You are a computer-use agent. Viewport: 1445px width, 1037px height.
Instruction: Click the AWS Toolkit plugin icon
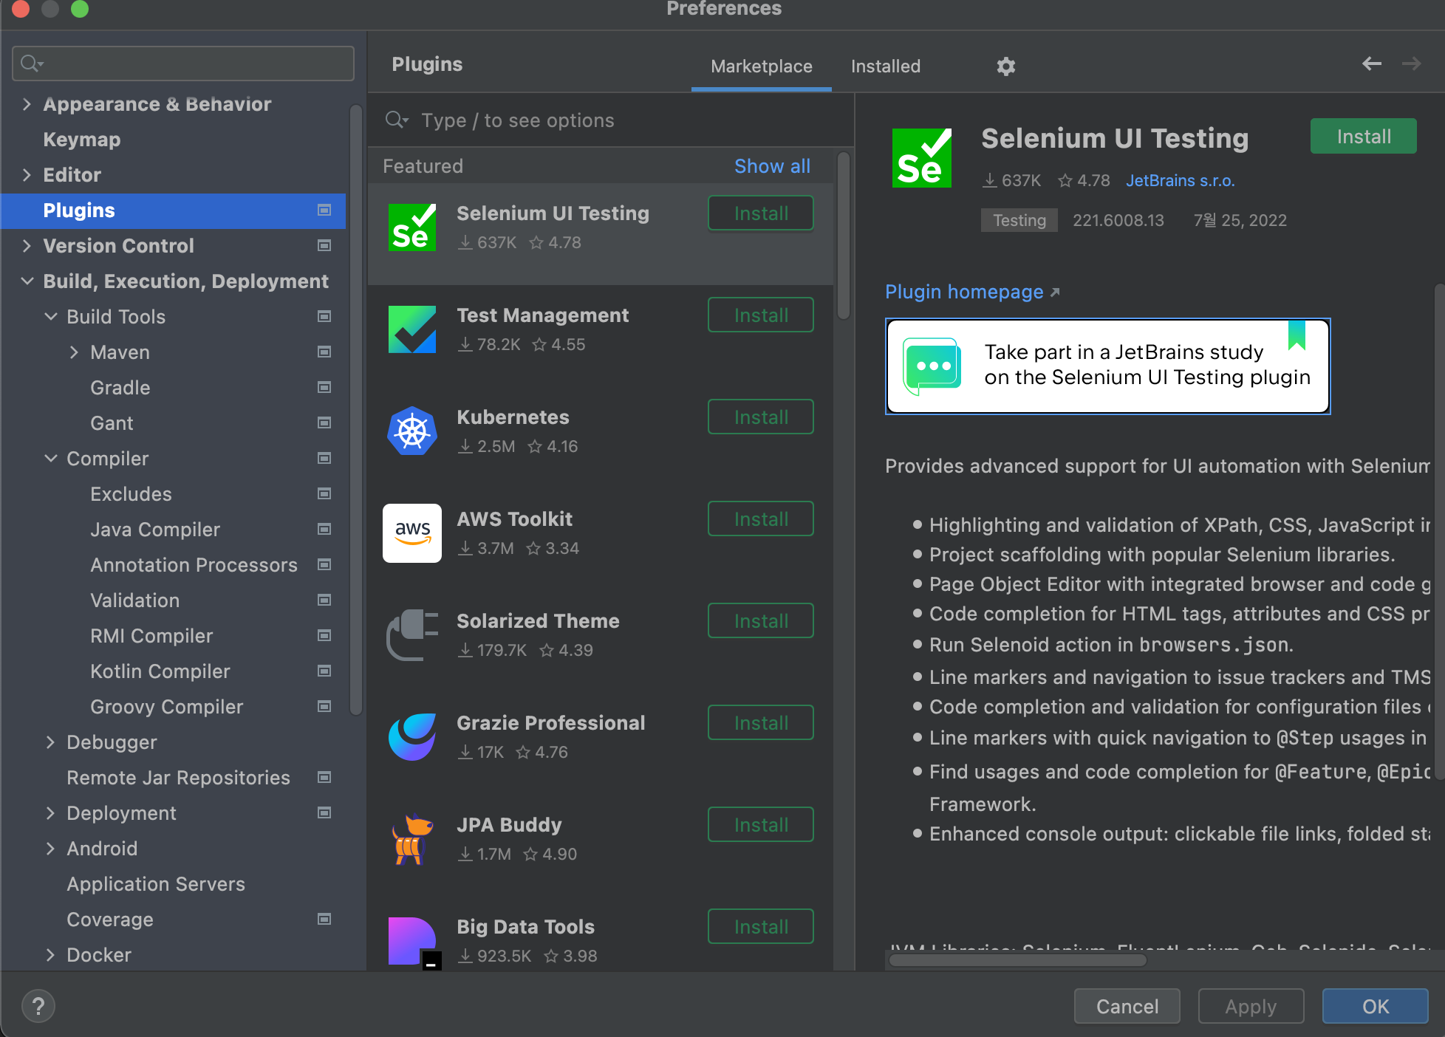[x=412, y=533]
